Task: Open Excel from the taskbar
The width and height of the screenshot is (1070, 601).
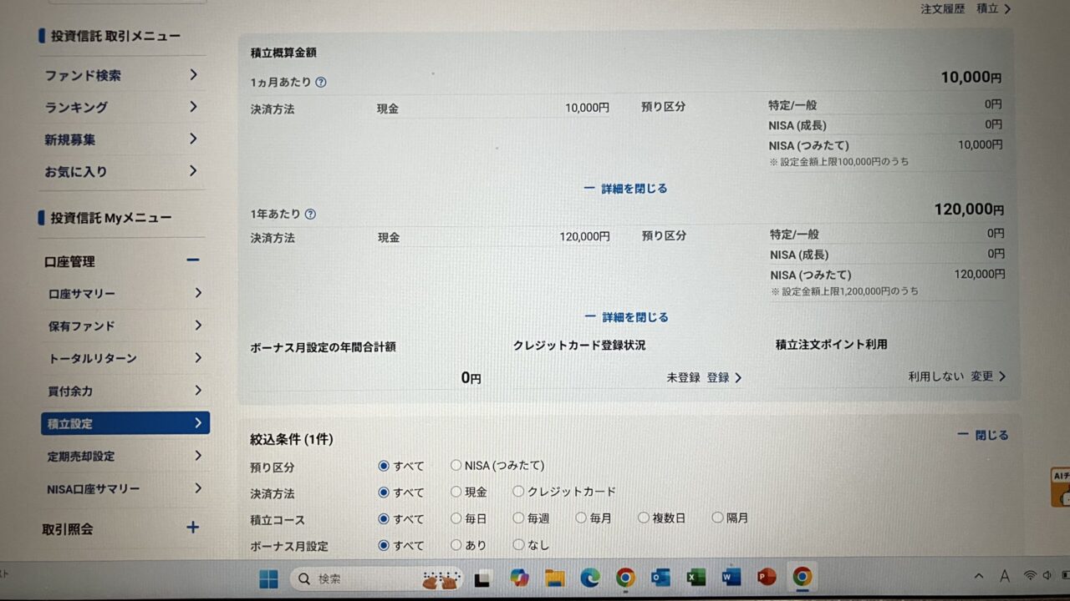Action: pyautogui.click(x=696, y=578)
